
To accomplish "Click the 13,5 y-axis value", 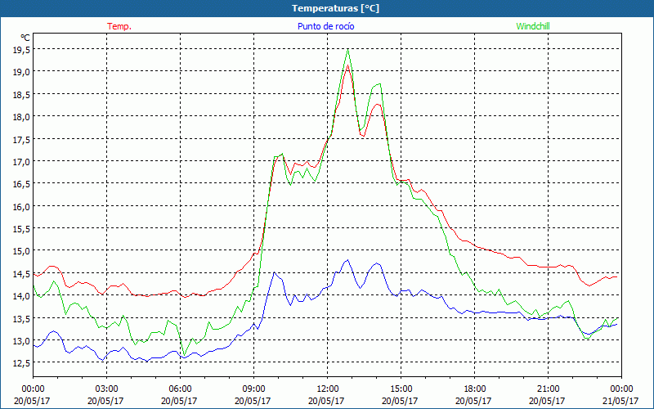I will click(20, 318).
